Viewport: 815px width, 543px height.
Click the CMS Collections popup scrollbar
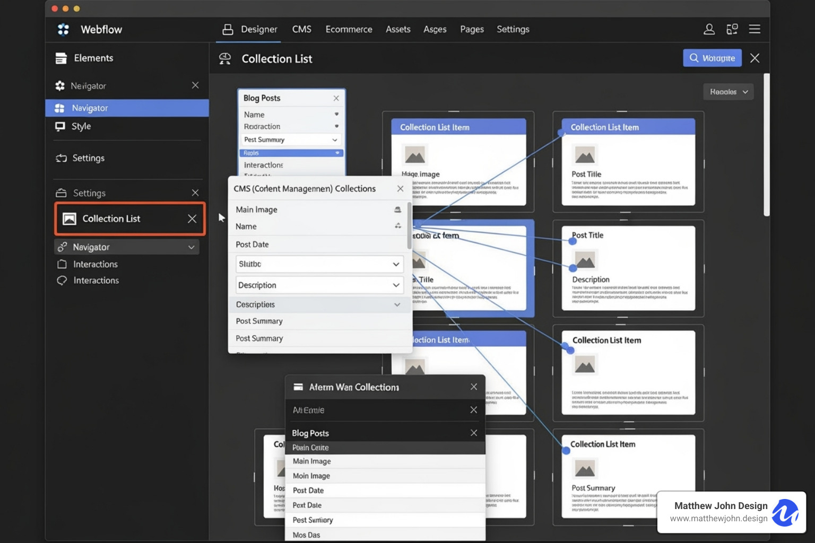click(x=409, y=225)
